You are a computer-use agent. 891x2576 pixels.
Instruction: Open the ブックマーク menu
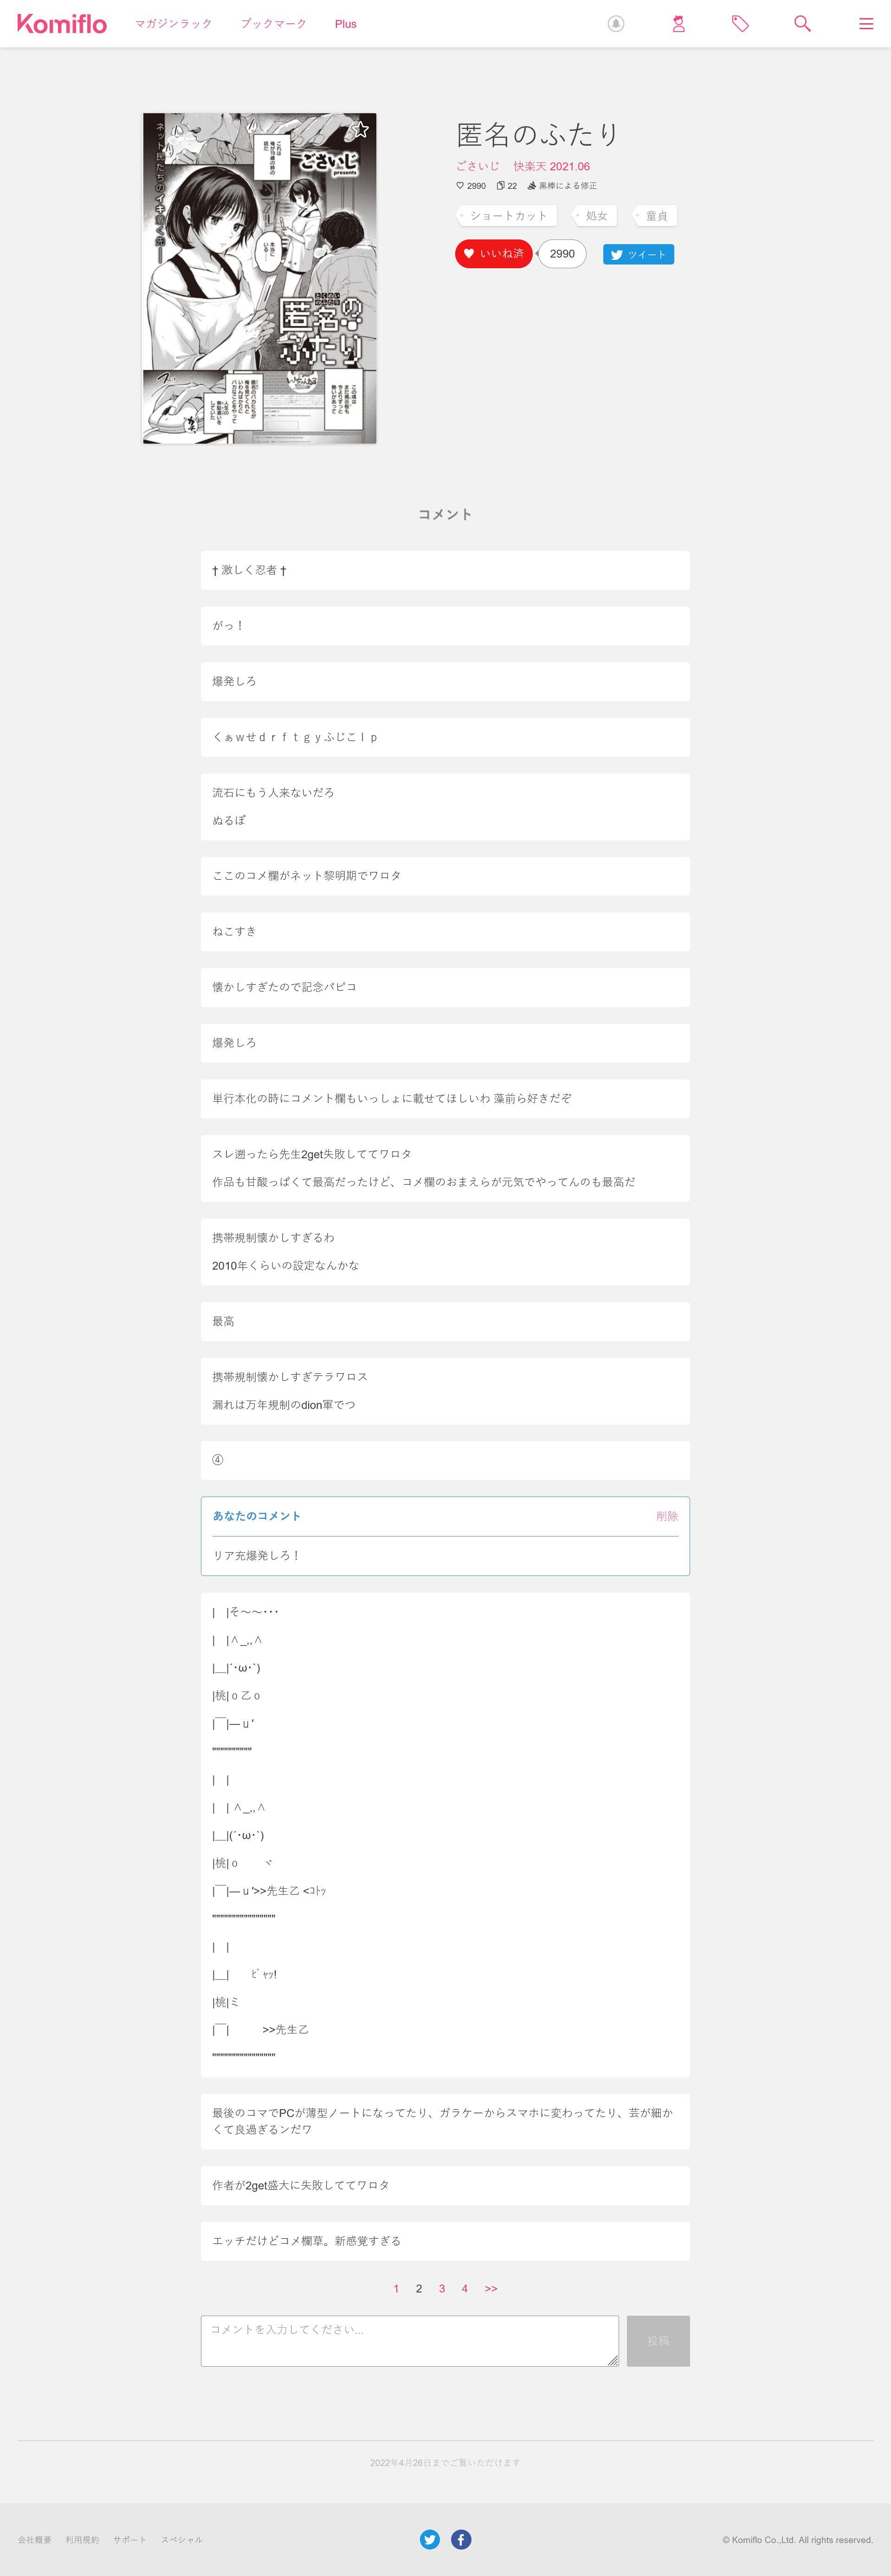click(273, 24)
